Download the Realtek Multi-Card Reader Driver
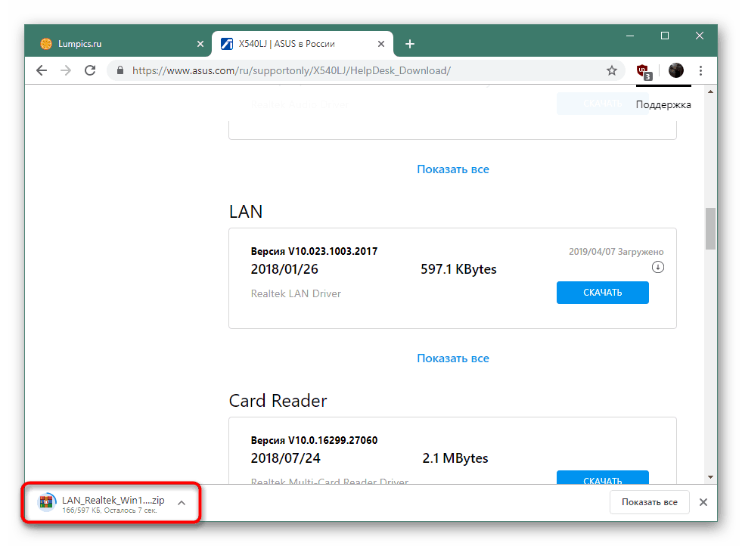This screenshot has width=742, height=546. pyautogui.click(x=602, y=477)
